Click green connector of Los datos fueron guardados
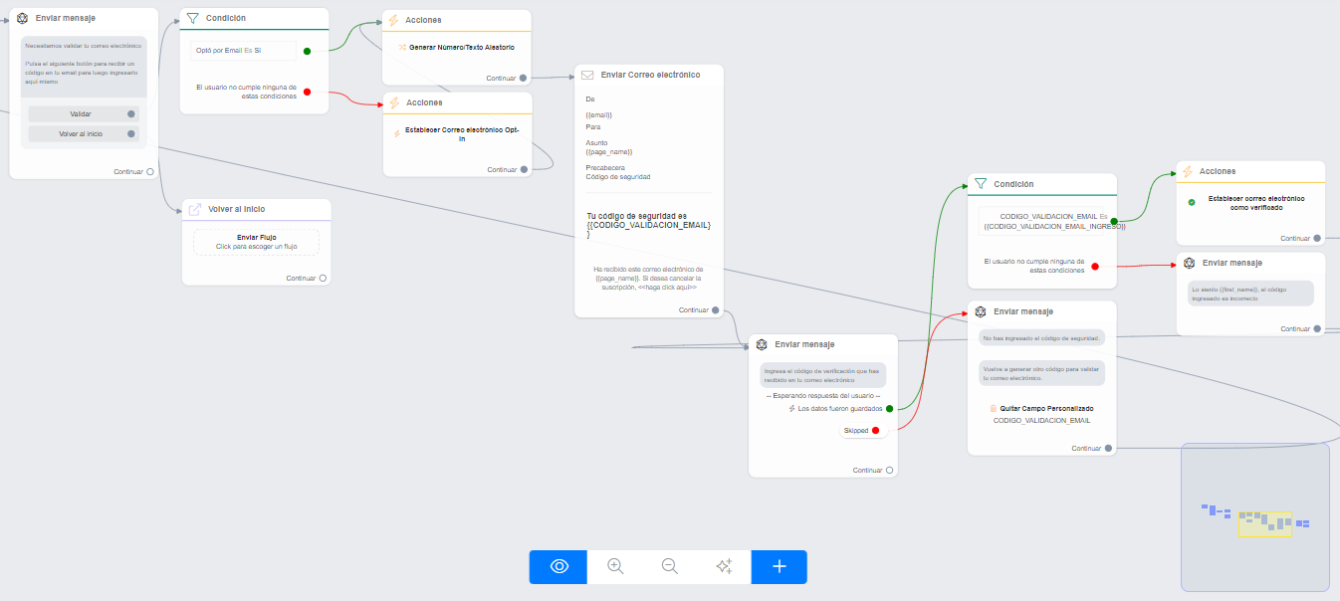The height and width of the screenshot is (601, 1340). [x=889, y=408]
